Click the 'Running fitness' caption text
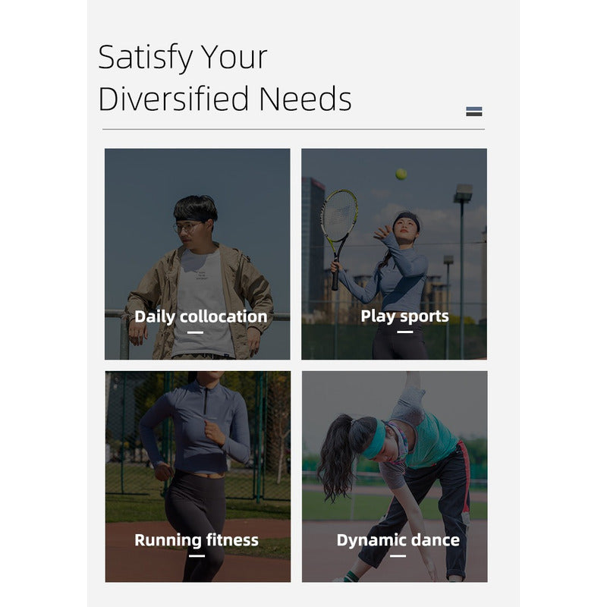Viewport: 607px width, 607px height. 197,540
